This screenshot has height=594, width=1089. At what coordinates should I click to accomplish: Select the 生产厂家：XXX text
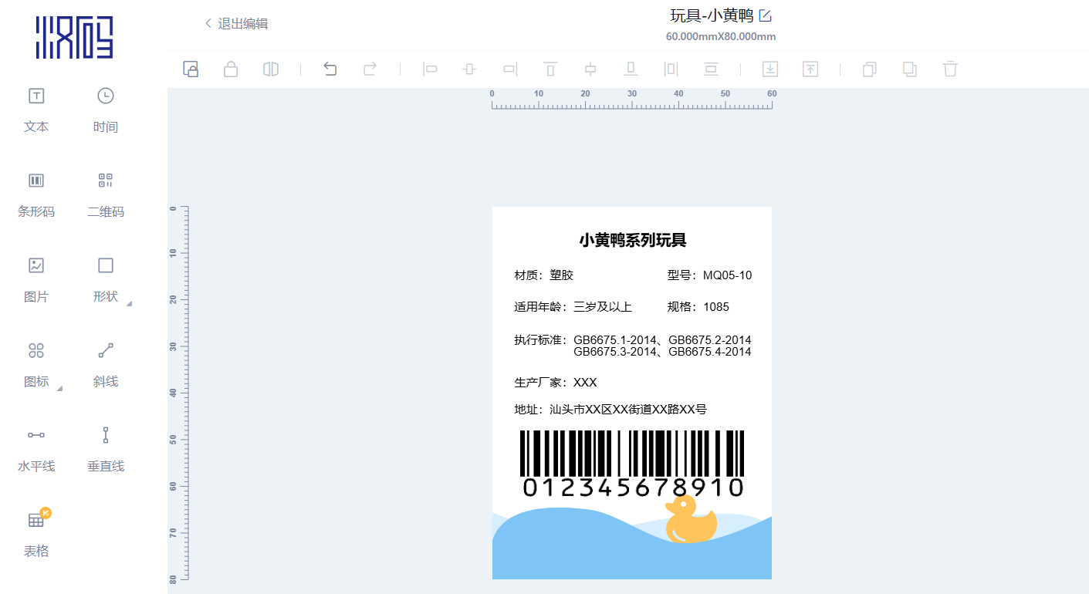pos(556,383)
